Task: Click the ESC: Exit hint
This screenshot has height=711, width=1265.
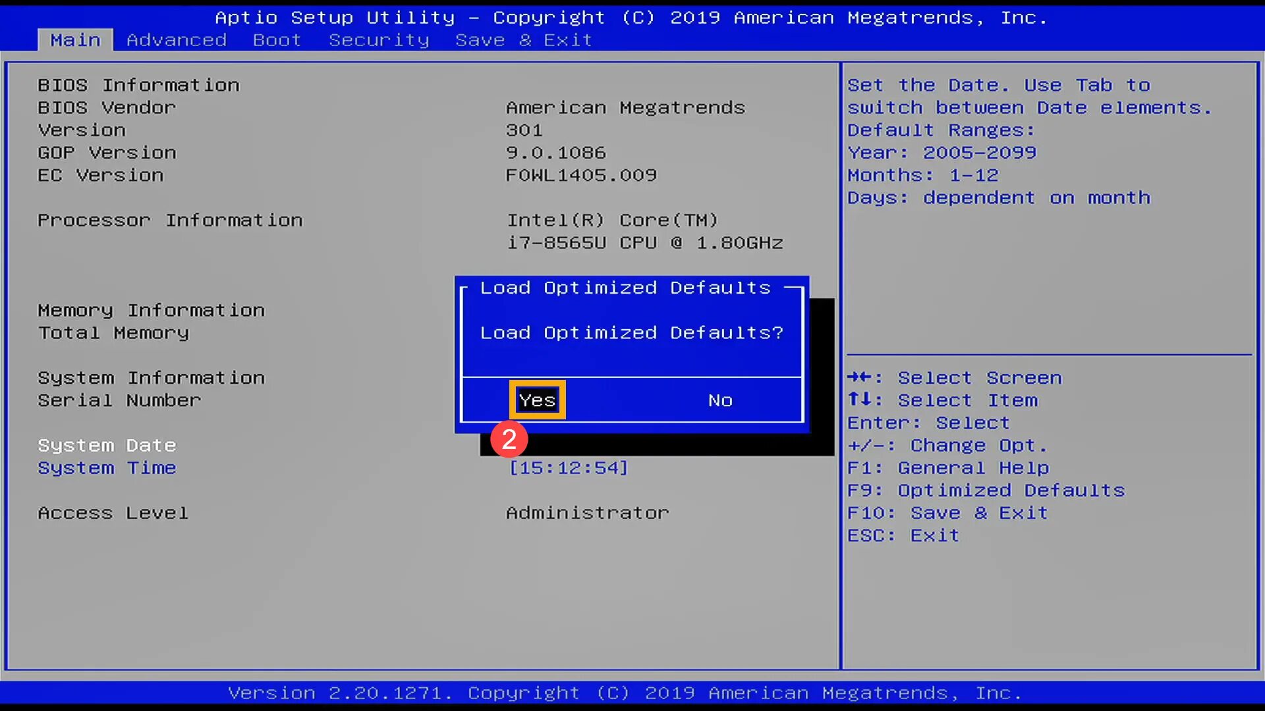Action: tap(903, 535)
